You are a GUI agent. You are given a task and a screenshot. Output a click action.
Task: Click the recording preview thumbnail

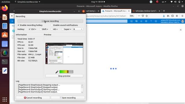[x=64, y=53]
